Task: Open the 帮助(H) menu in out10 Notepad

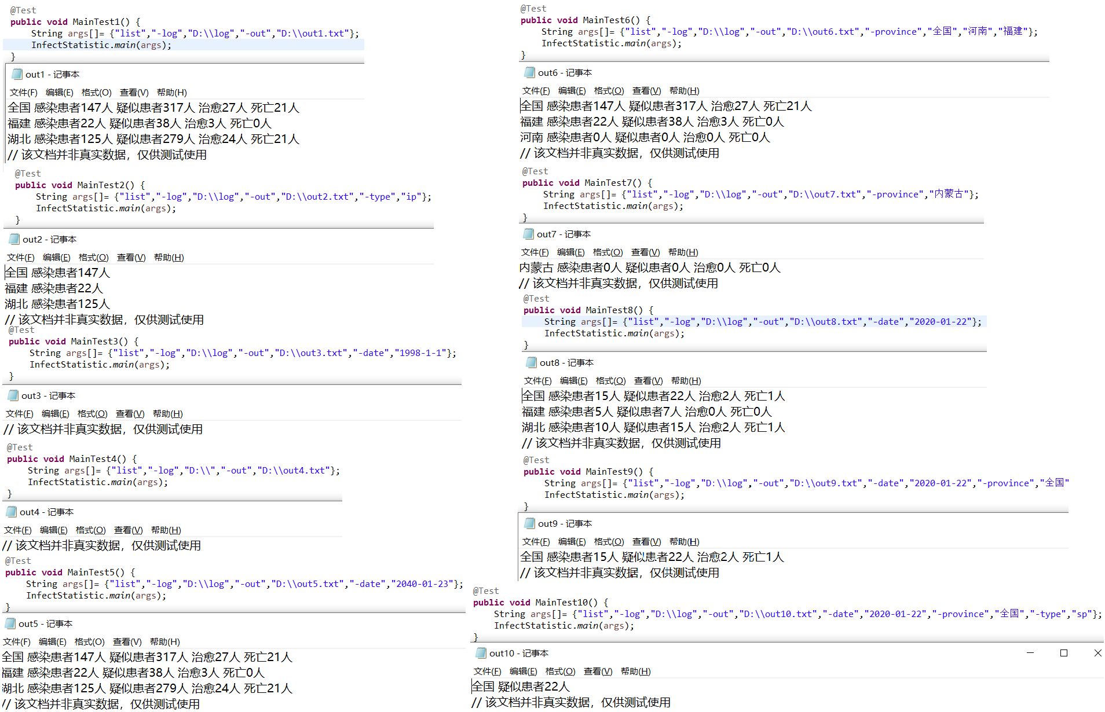Action: (x=636, y=671)
